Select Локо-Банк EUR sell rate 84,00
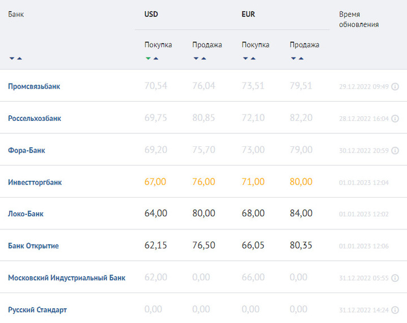Image resolution: width=407 pixels, height=323 pixels. point(301,213)
